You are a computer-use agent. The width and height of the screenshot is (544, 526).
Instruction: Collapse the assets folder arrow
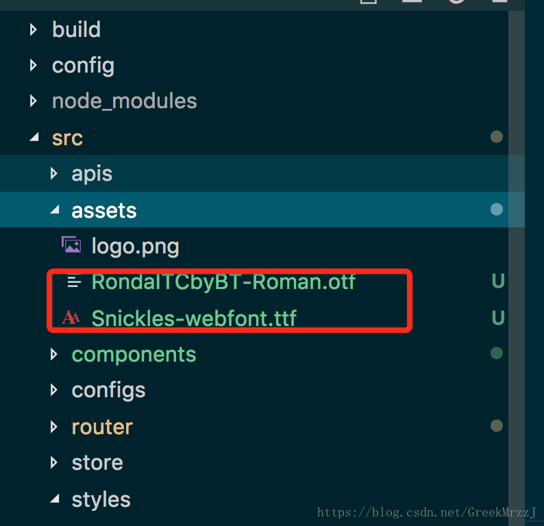coord(54,210)
